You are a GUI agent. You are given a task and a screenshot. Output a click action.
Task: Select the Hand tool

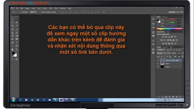coord(12,49)
